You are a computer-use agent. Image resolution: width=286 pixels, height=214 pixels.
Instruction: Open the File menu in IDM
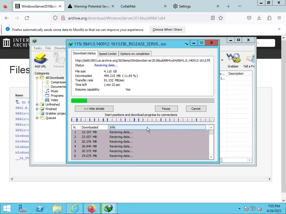coord(48,48)
